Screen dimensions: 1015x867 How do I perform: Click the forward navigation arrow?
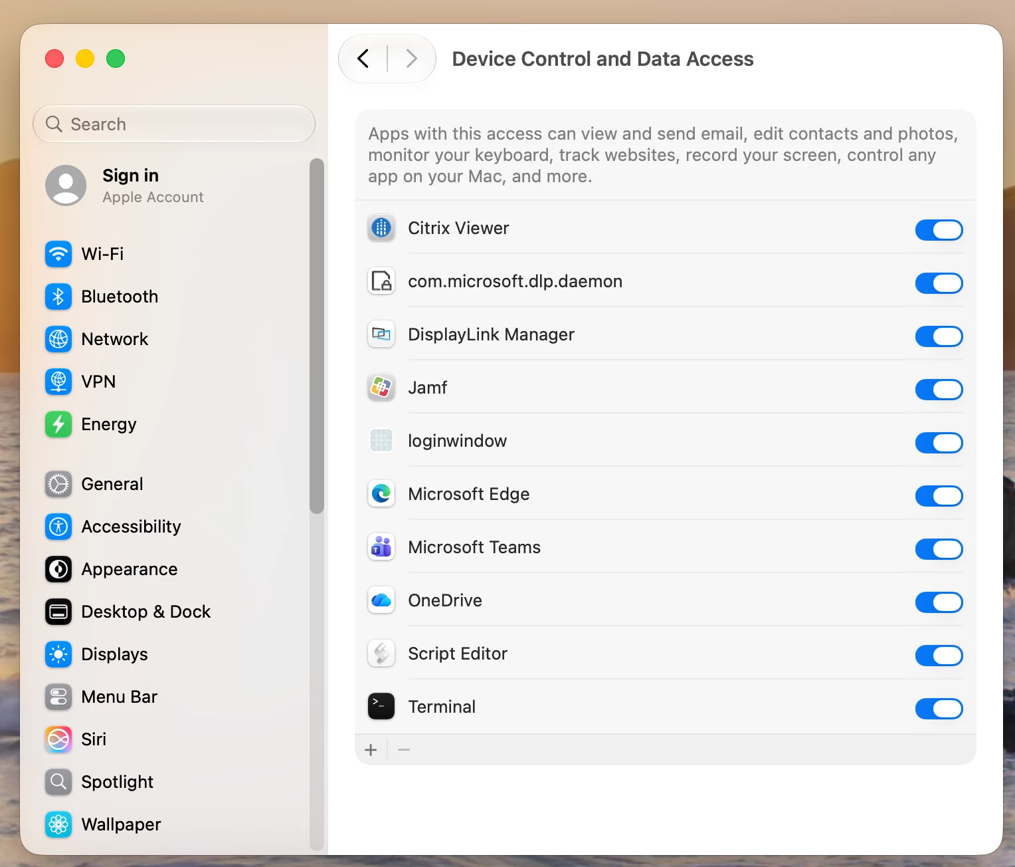412,59
